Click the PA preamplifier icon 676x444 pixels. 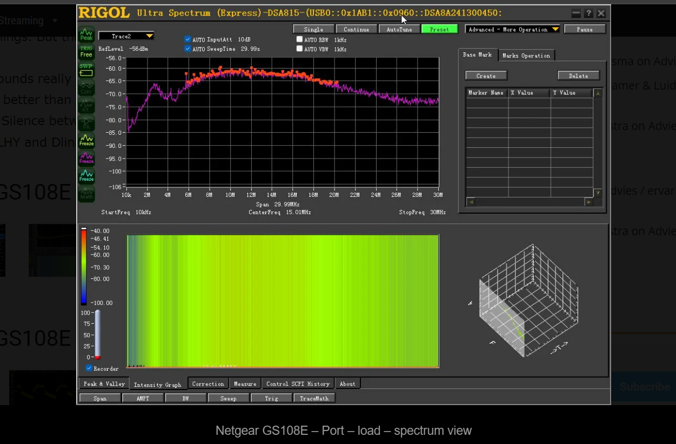(x=86, y=123)
